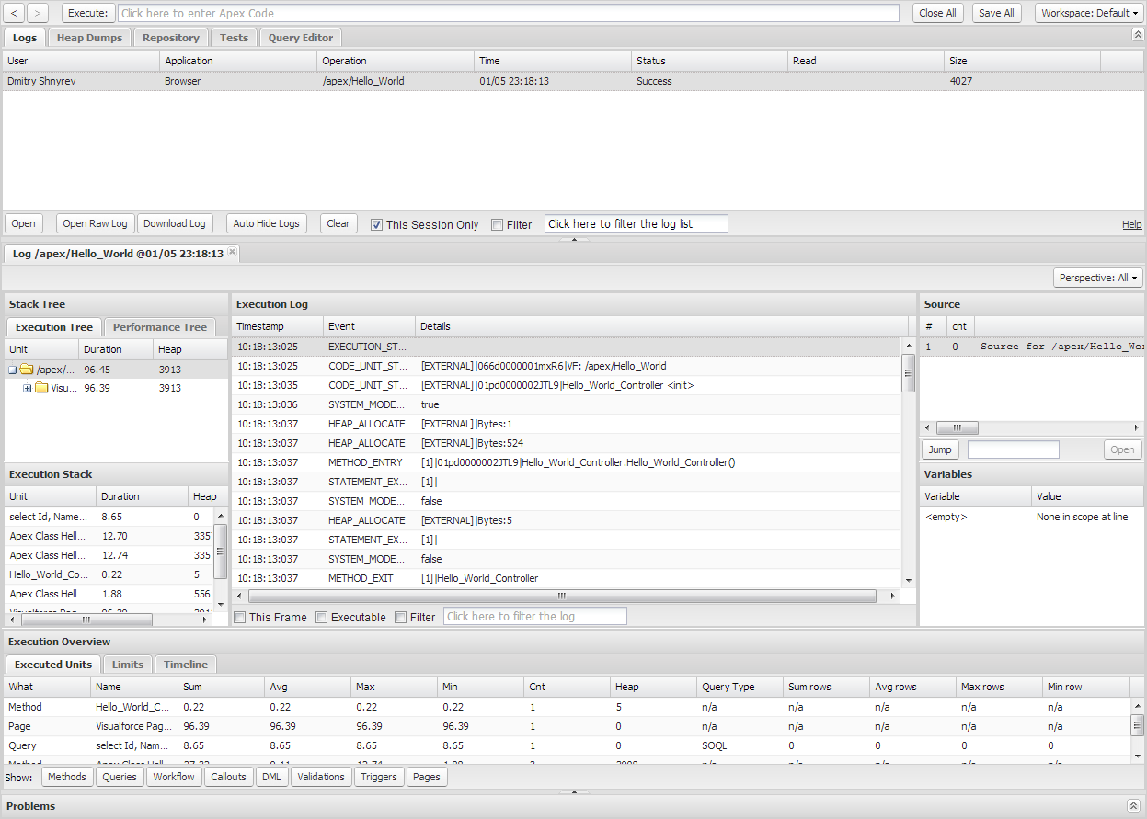Expand the Visu... folder tree node
This screenshot has height=819, width=1147.
pos(28,388)
